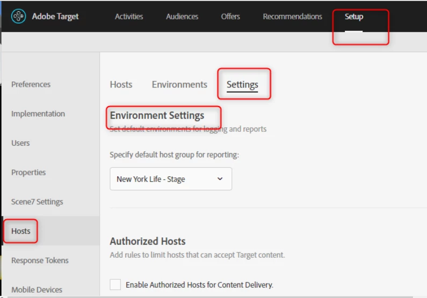Click 'Add rules to limit hosts' description
427x298 pixels.
(197, 255)
